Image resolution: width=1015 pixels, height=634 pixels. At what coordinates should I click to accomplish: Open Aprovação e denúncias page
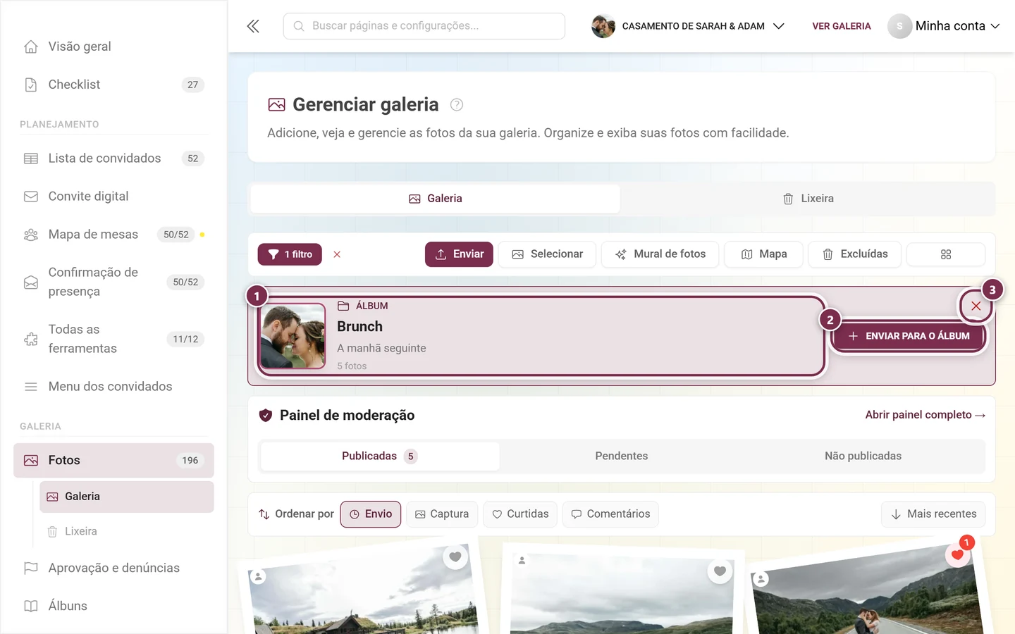[x=113, y=568]
